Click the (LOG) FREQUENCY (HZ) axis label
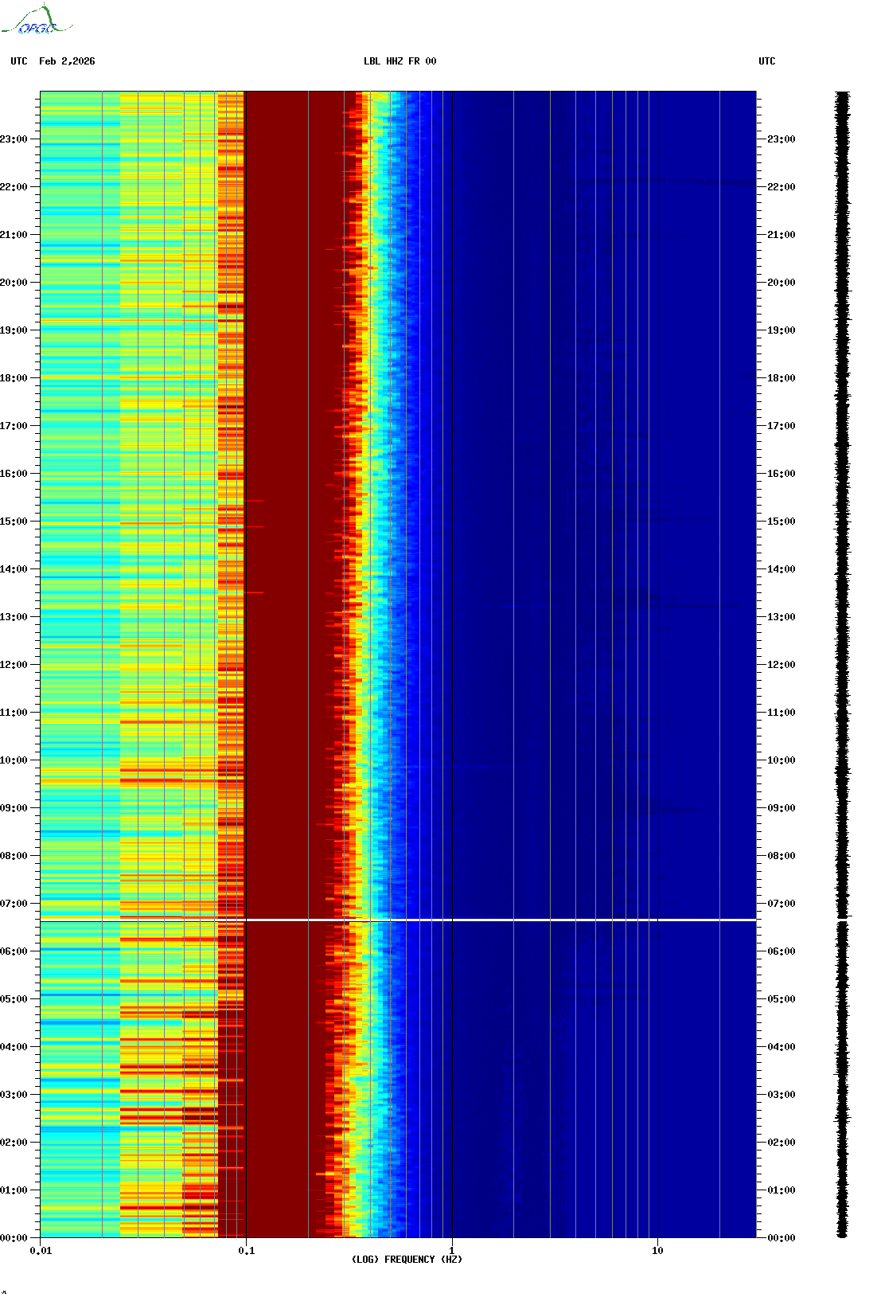This screenshot has height=1301, width=877. point(407,1259)
